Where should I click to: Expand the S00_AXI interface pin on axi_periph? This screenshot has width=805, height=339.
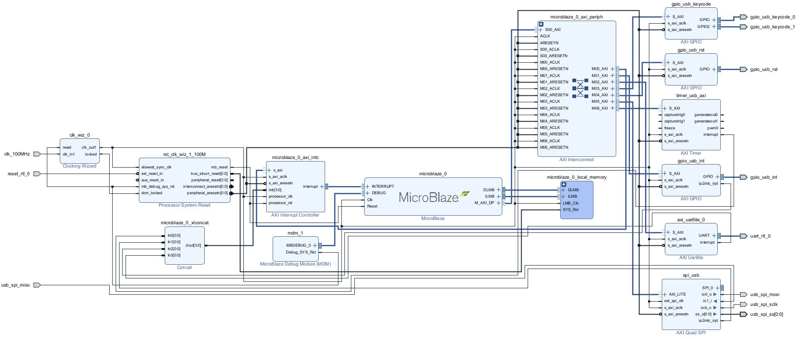pyautogui.click(x=541, y=30)
